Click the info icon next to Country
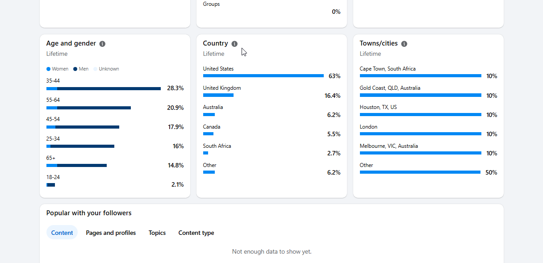The height and width of the screenshot is (263, 543). 234,44
